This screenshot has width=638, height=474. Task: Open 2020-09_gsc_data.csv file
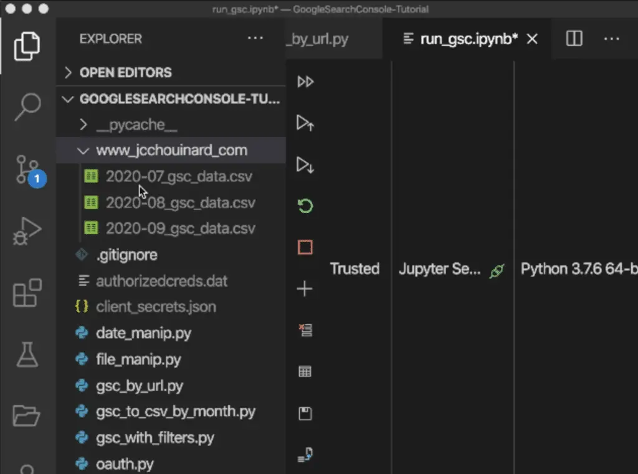pyautogui.click(x=171, y=228)
